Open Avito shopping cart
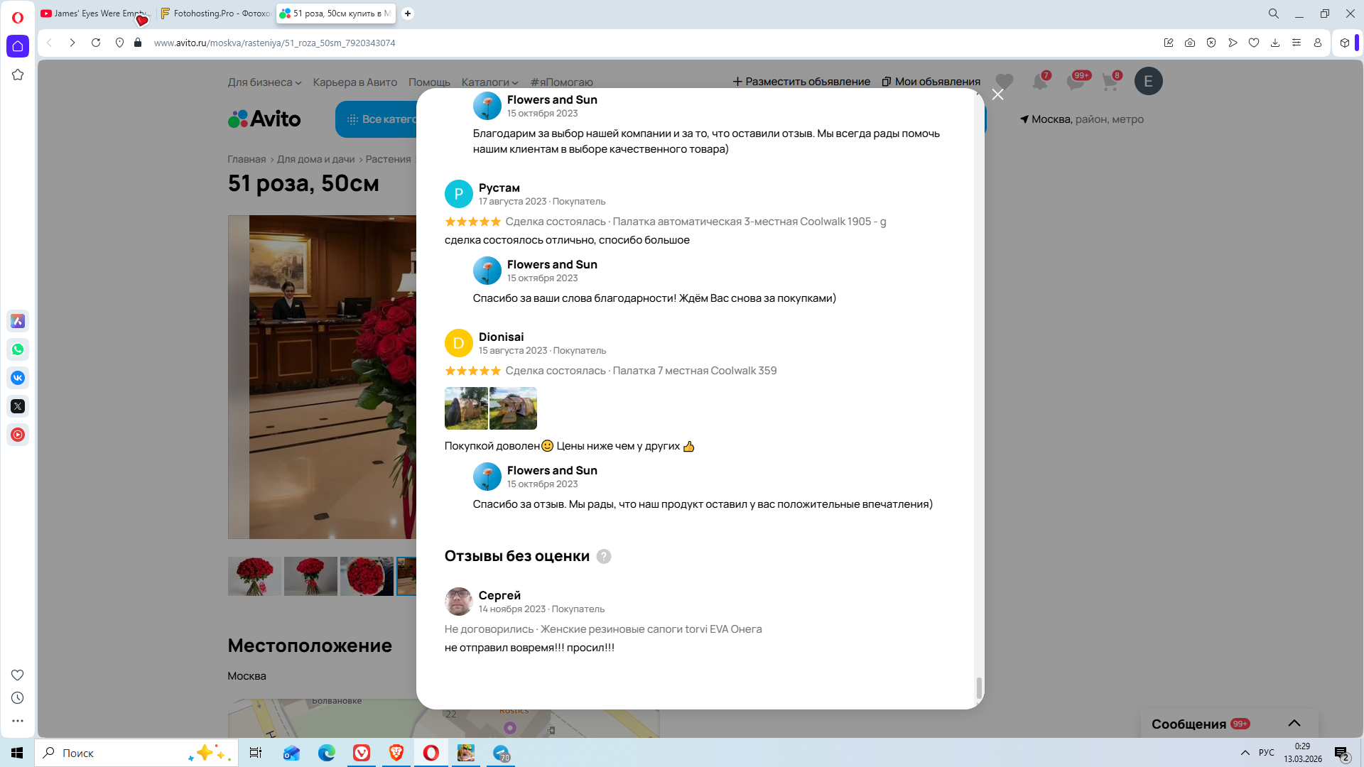1364x767 pixels. (x=1110, y=82)
